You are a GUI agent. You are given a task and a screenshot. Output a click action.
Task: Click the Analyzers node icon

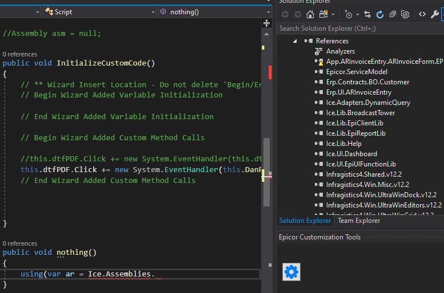318,51
